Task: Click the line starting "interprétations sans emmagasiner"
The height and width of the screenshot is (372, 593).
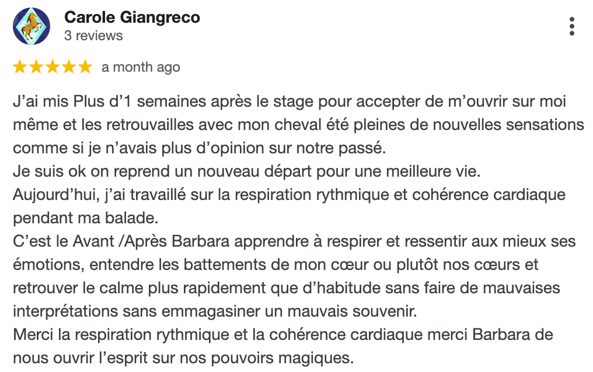Action: (215, 311)
